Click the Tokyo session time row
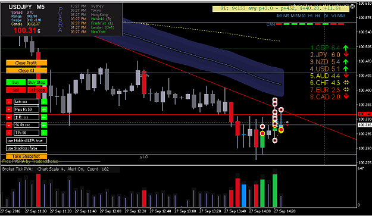Image resolution: width=372 pixels, height=216 pixels. 86,11
